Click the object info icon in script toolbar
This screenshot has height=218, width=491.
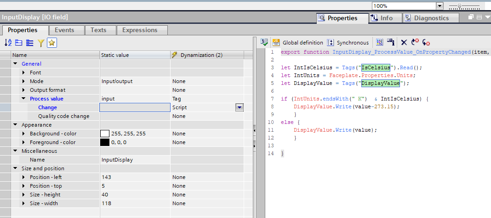coord(391,42)
